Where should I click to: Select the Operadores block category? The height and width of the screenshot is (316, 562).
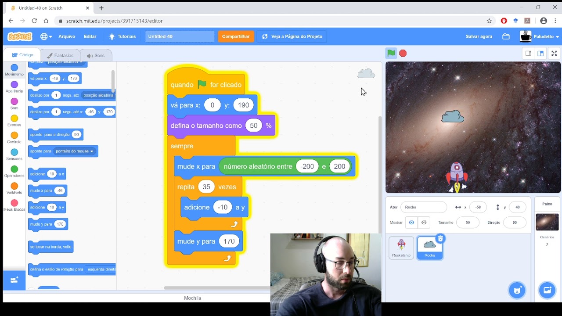[x=14, y=171]
